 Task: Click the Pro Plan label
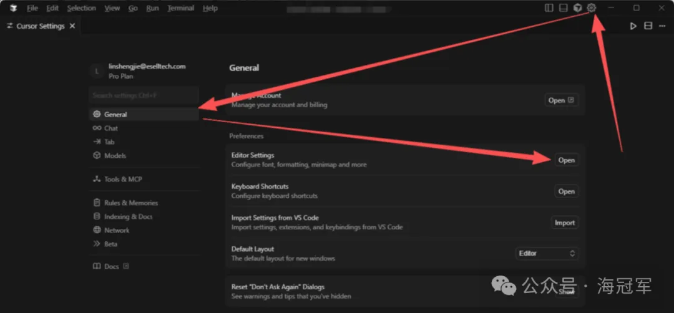click(x=121, y=77)
